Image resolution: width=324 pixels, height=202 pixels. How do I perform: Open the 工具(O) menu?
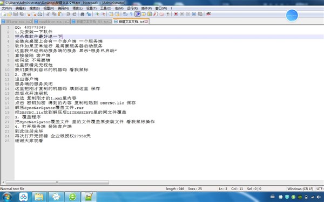[106, 8]
